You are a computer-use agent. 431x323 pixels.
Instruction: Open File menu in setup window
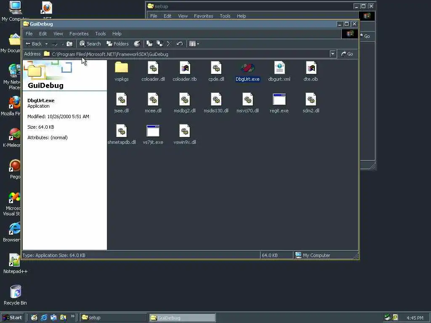[154, 16]
